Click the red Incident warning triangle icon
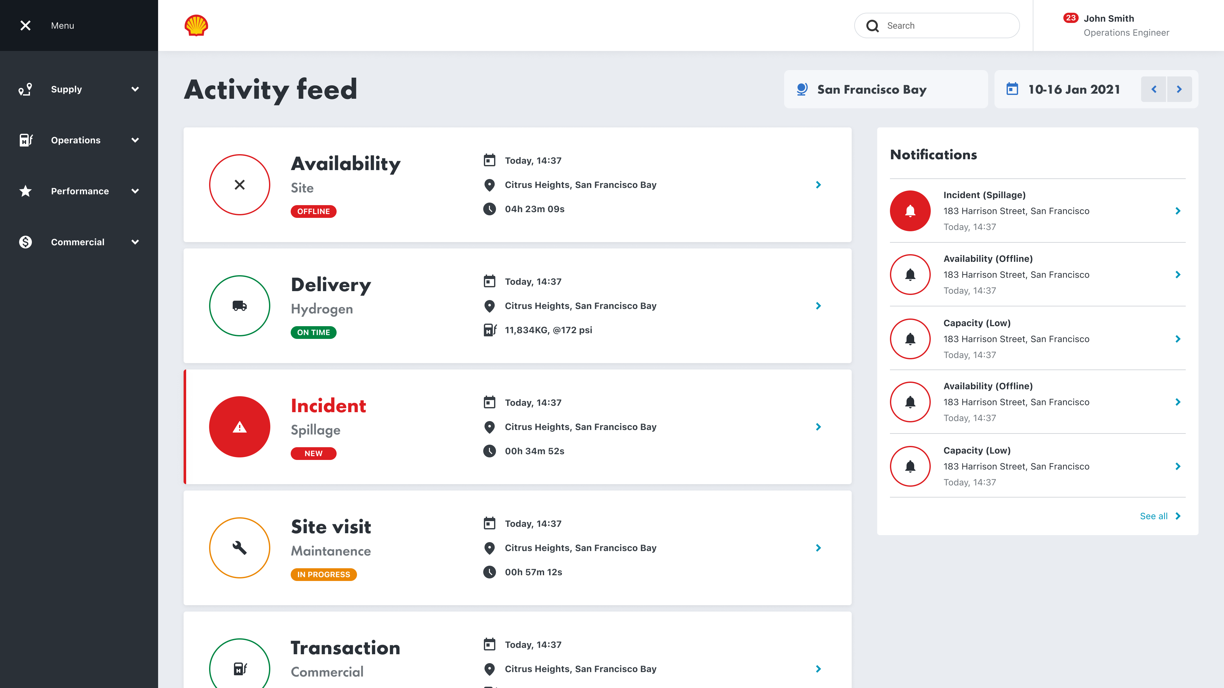This screenshot has width=1224, height=688. coord(239,427)
